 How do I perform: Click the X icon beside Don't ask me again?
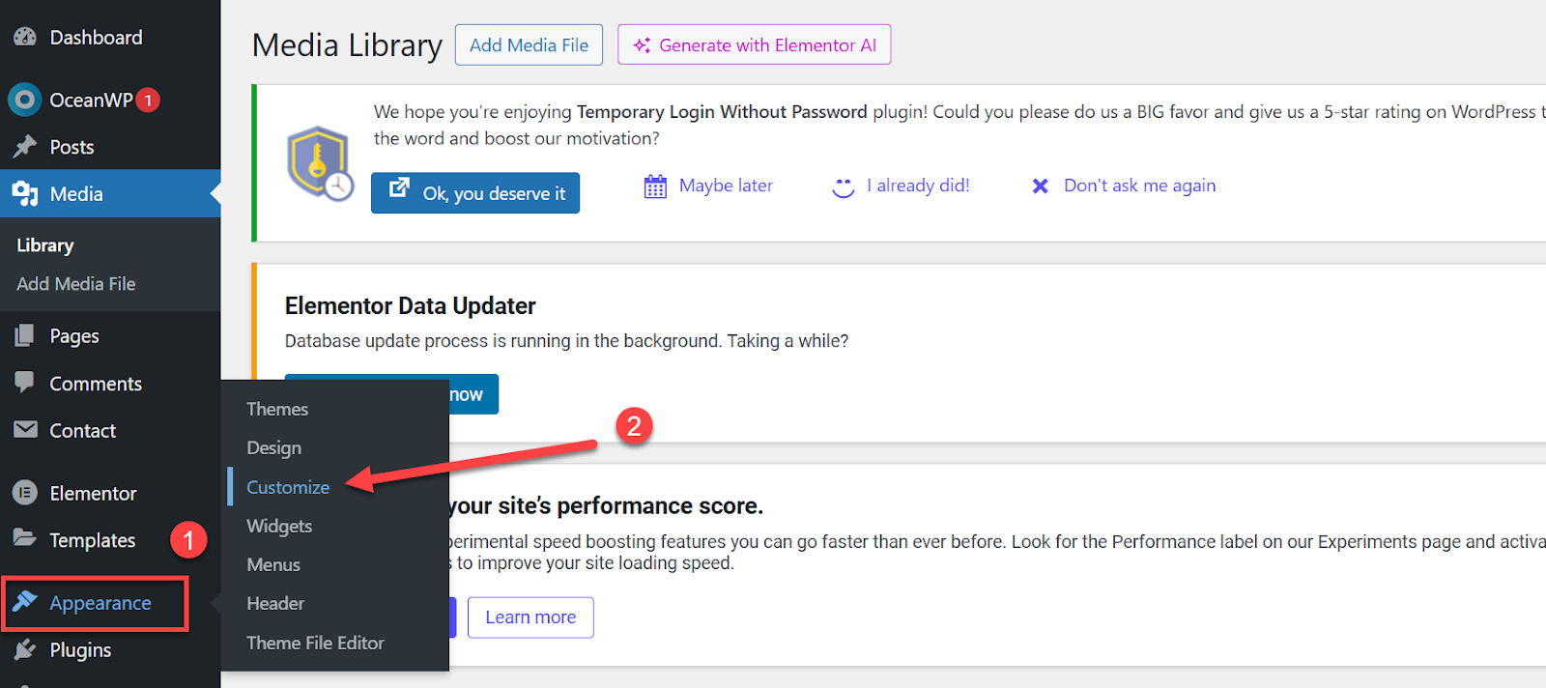[x=1040, y=186]
